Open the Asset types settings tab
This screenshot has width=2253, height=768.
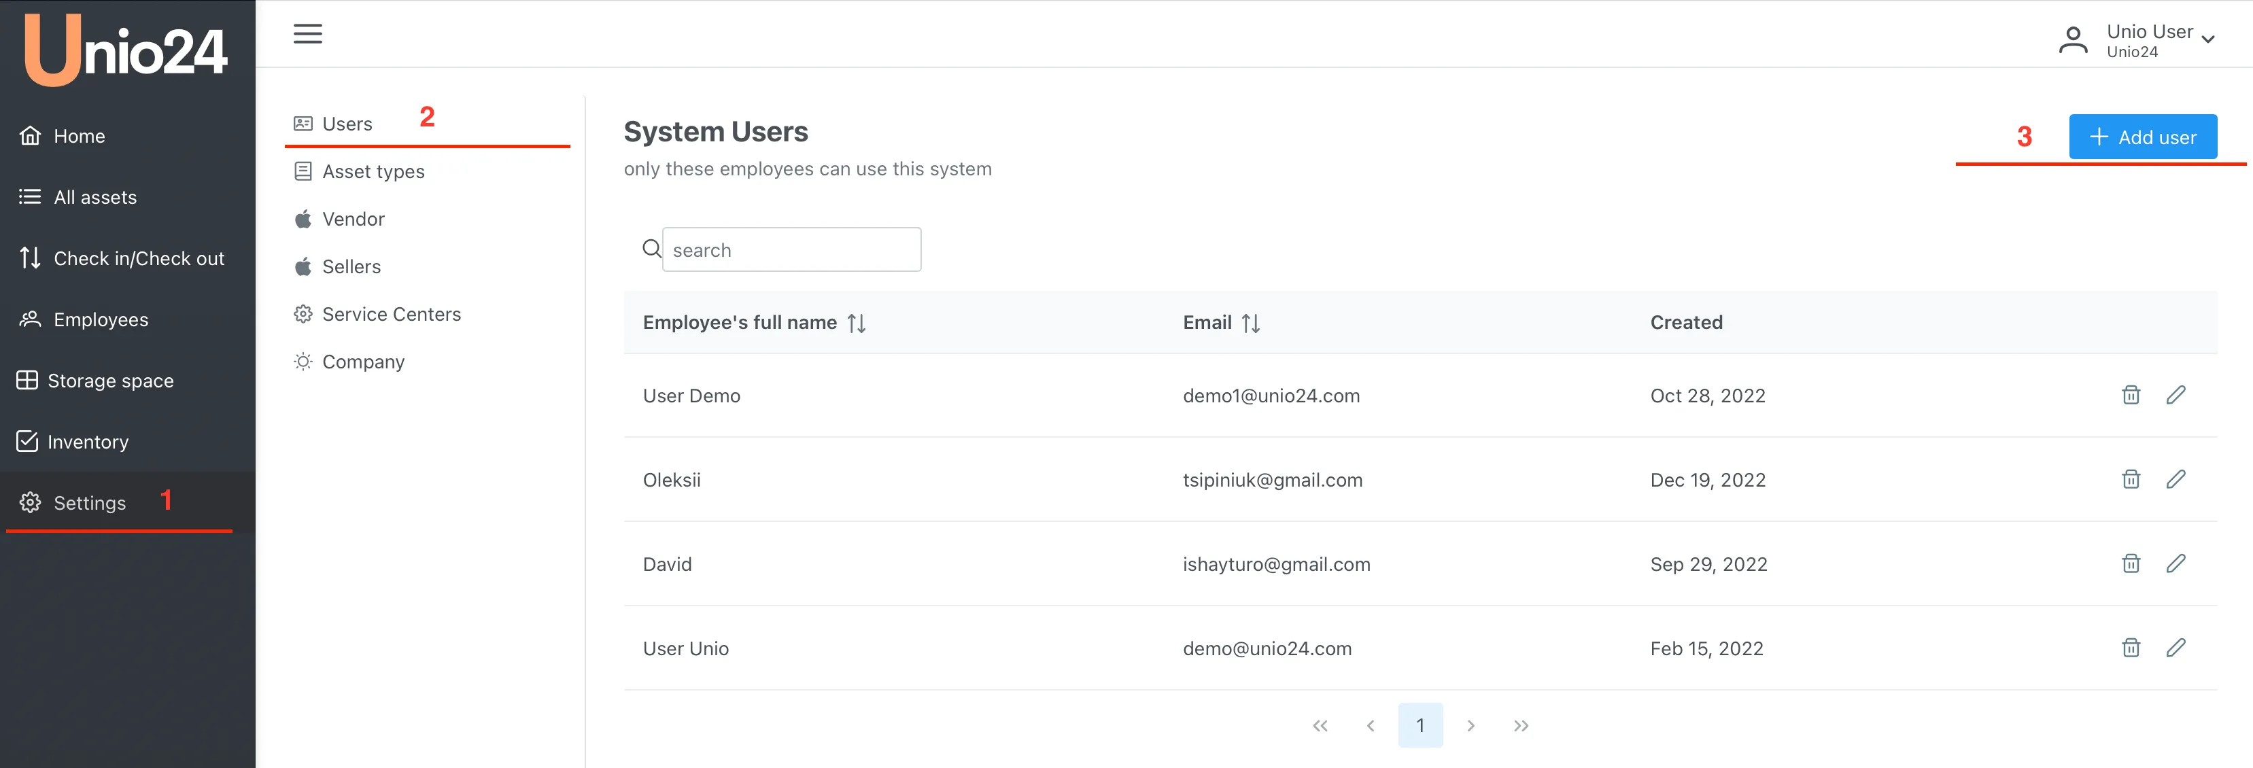click(x=373, y=171)
